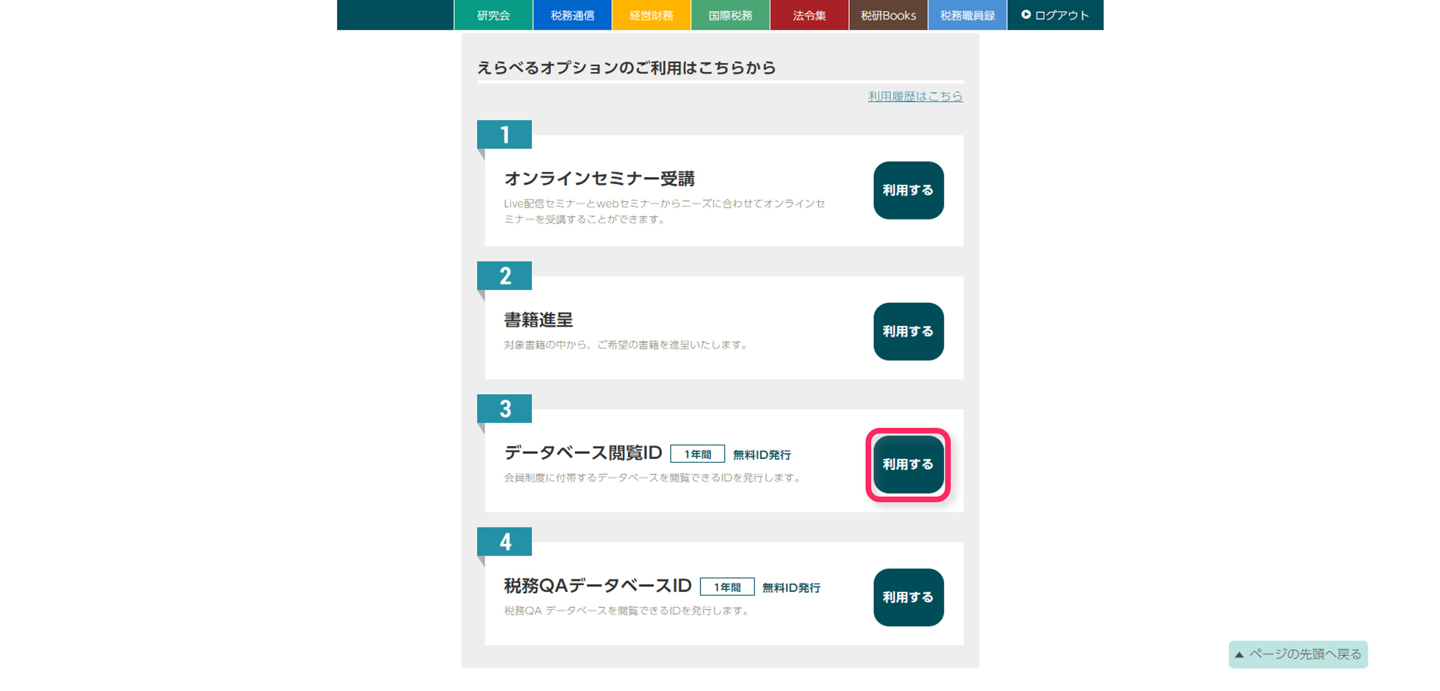The image size is (1440, 691).
Task: Click the 1年間 badge beside 税務QAデータベースID
Action: click(727, 587)
